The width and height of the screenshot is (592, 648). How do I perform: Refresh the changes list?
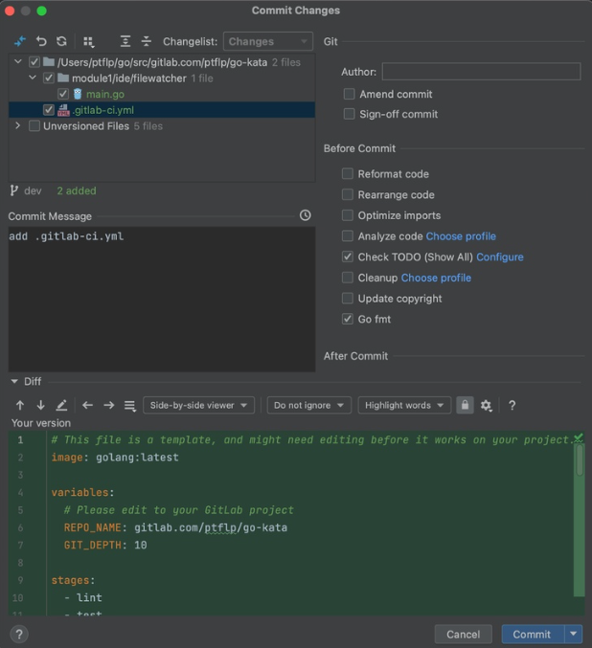(61, 42)
